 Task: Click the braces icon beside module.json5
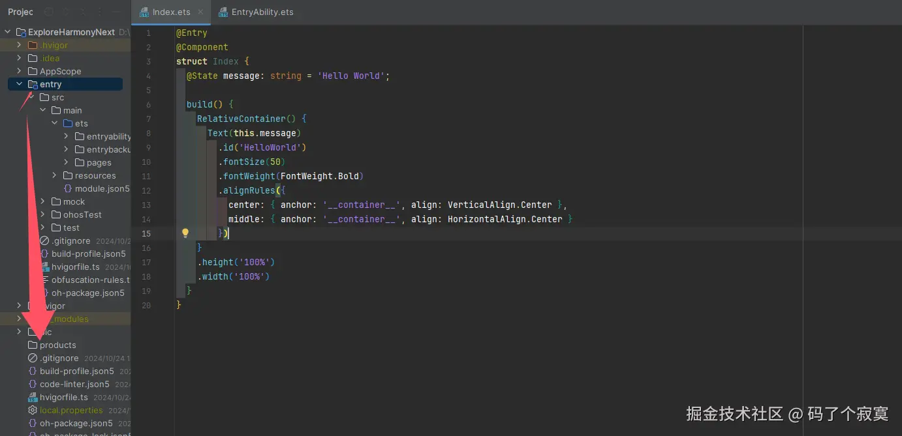[x=68, y=188]
